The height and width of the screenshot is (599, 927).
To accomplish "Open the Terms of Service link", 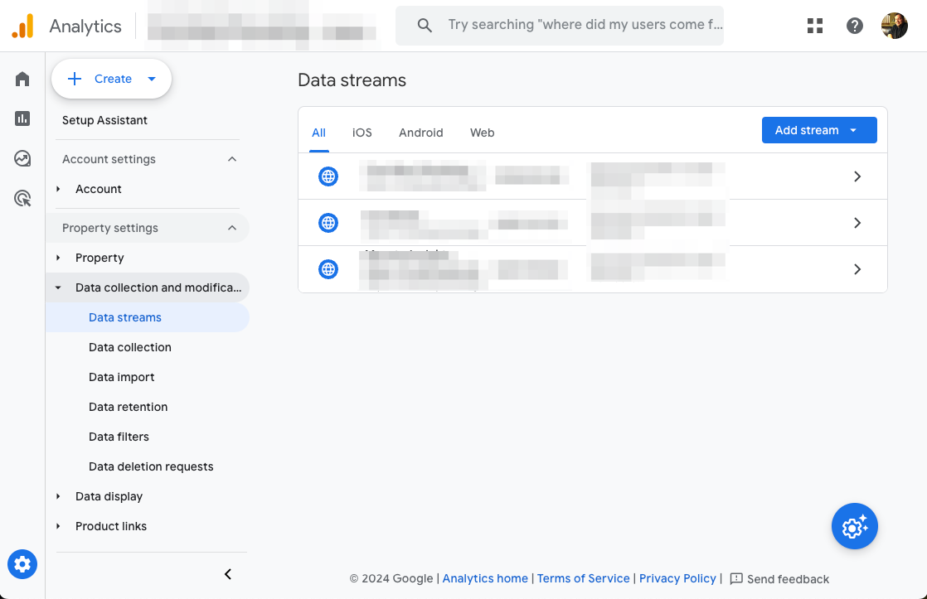I will tap(583, 578).
